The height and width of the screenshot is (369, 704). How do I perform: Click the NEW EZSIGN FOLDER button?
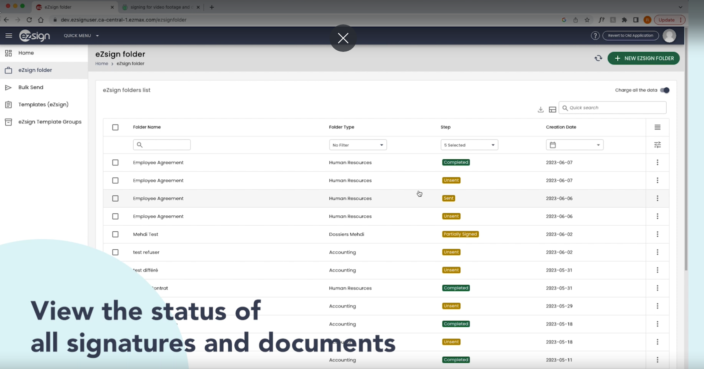[644, 58]
